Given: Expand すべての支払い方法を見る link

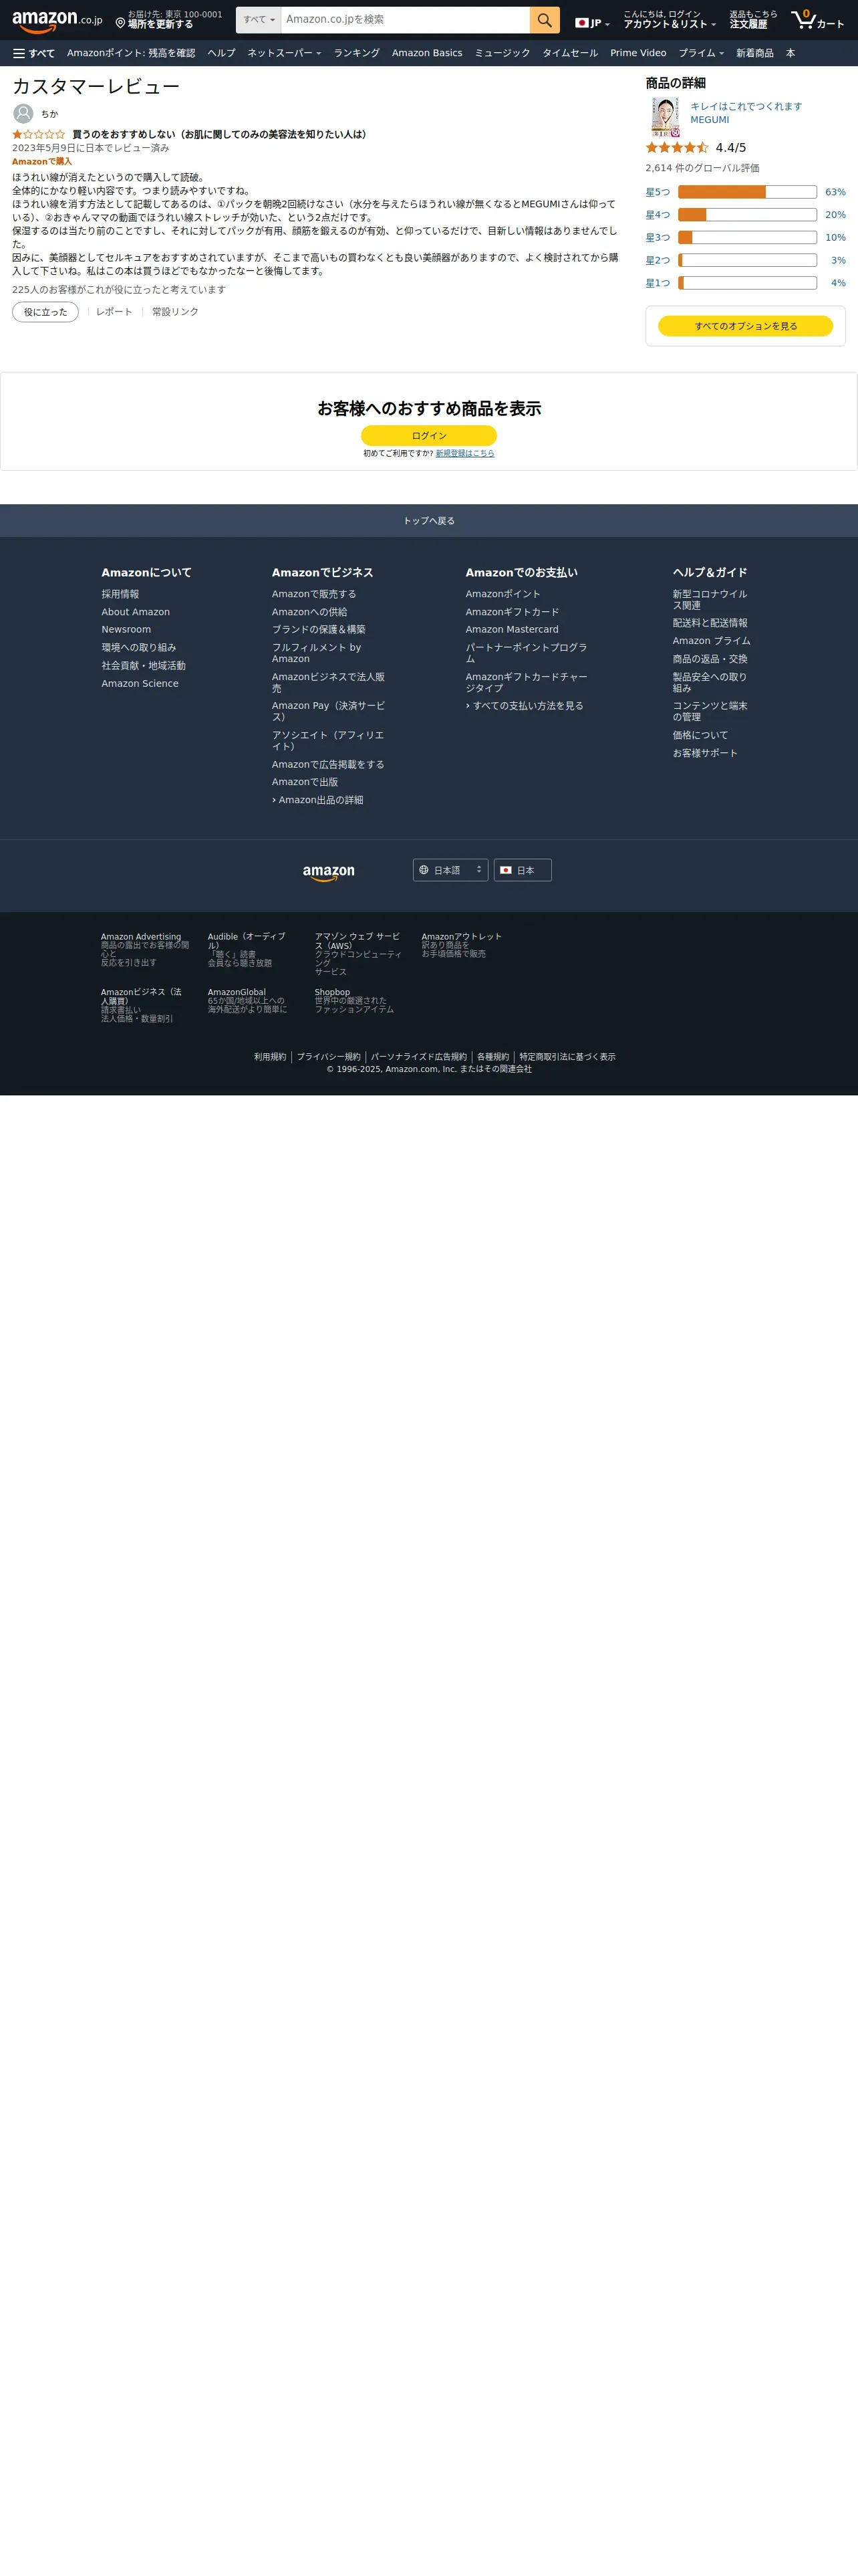Looking at the screenshot, I should pos(525,706).
